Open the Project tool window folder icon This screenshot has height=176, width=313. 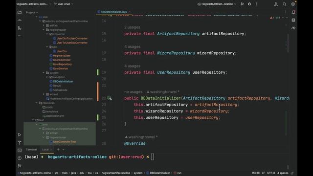click(x=20, y=12)
